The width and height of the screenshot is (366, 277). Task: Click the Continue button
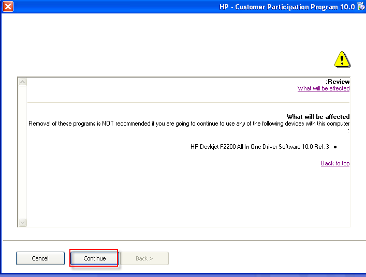pos(95,258)
